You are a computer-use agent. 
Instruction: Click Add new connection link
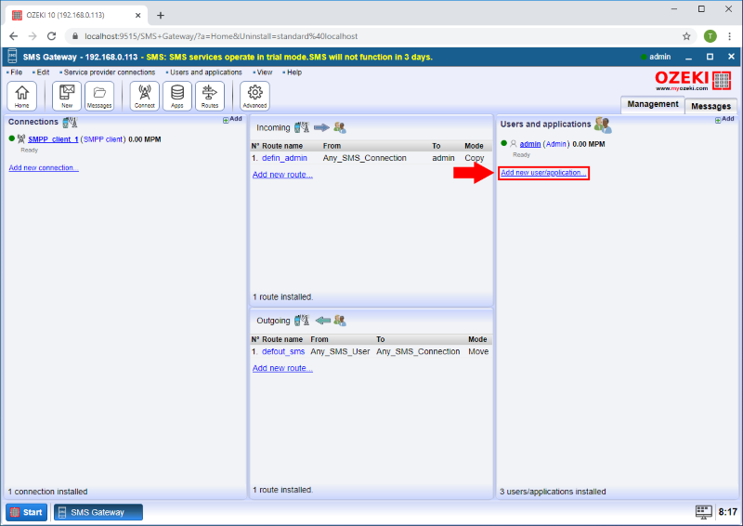point(44,168)
